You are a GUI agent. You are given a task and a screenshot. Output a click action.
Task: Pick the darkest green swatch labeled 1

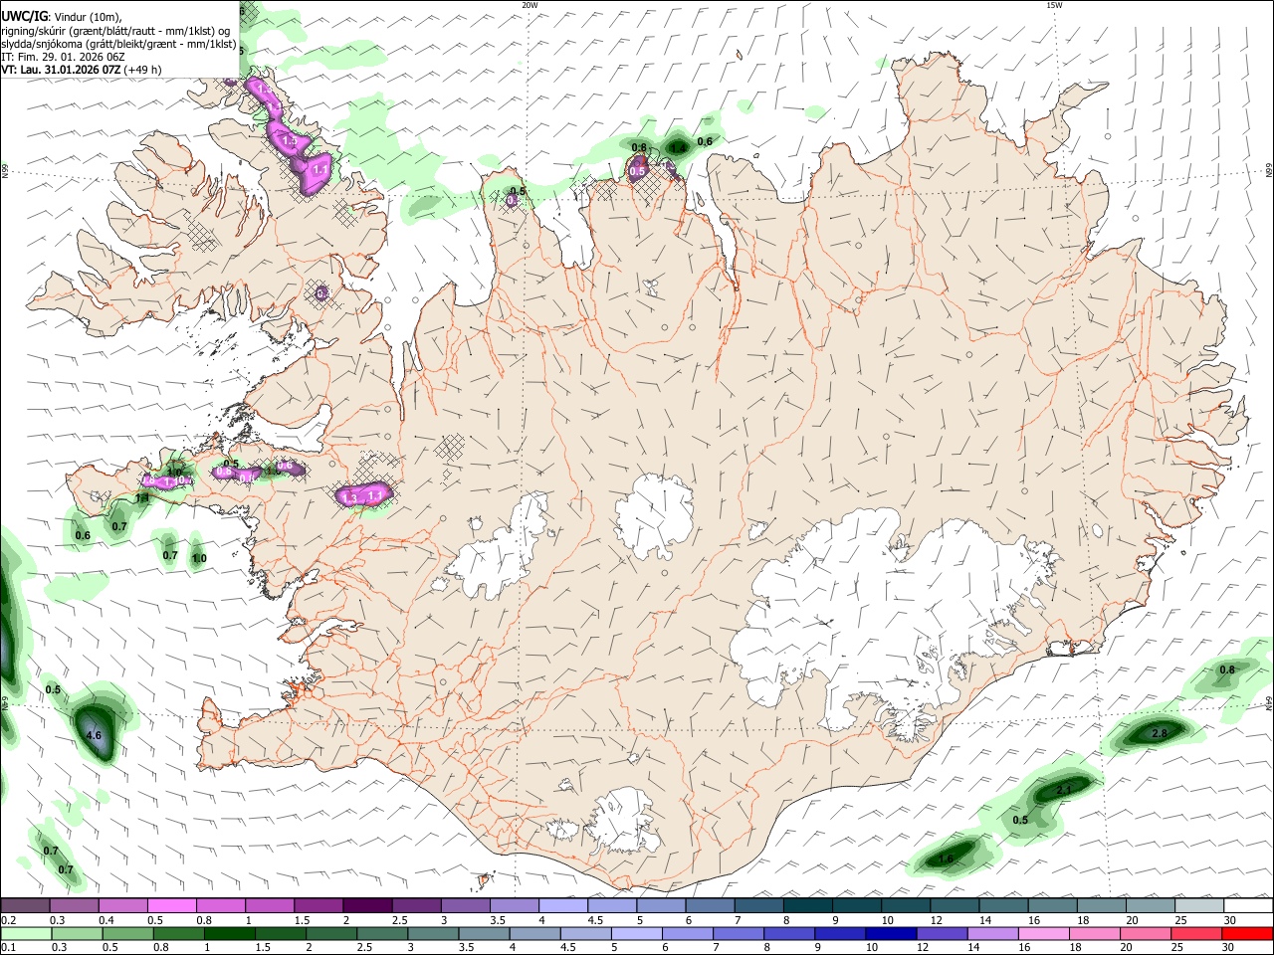(230, 933)
